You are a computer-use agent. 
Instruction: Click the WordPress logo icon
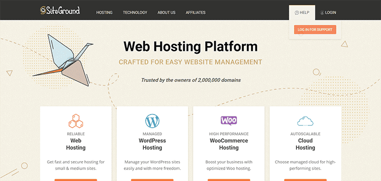[x=152, y=121]
